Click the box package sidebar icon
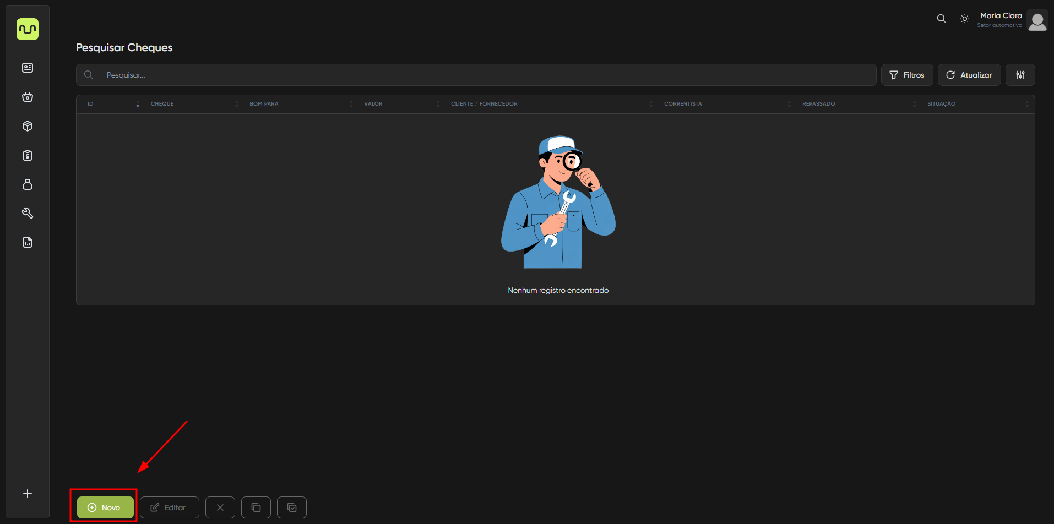This screenshot has height=524, width=1054. pos(28,126)
